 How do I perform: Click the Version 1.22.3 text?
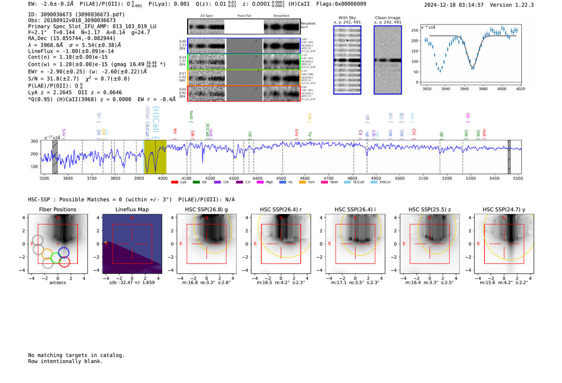pyautogui.click(x=512, y=5)
